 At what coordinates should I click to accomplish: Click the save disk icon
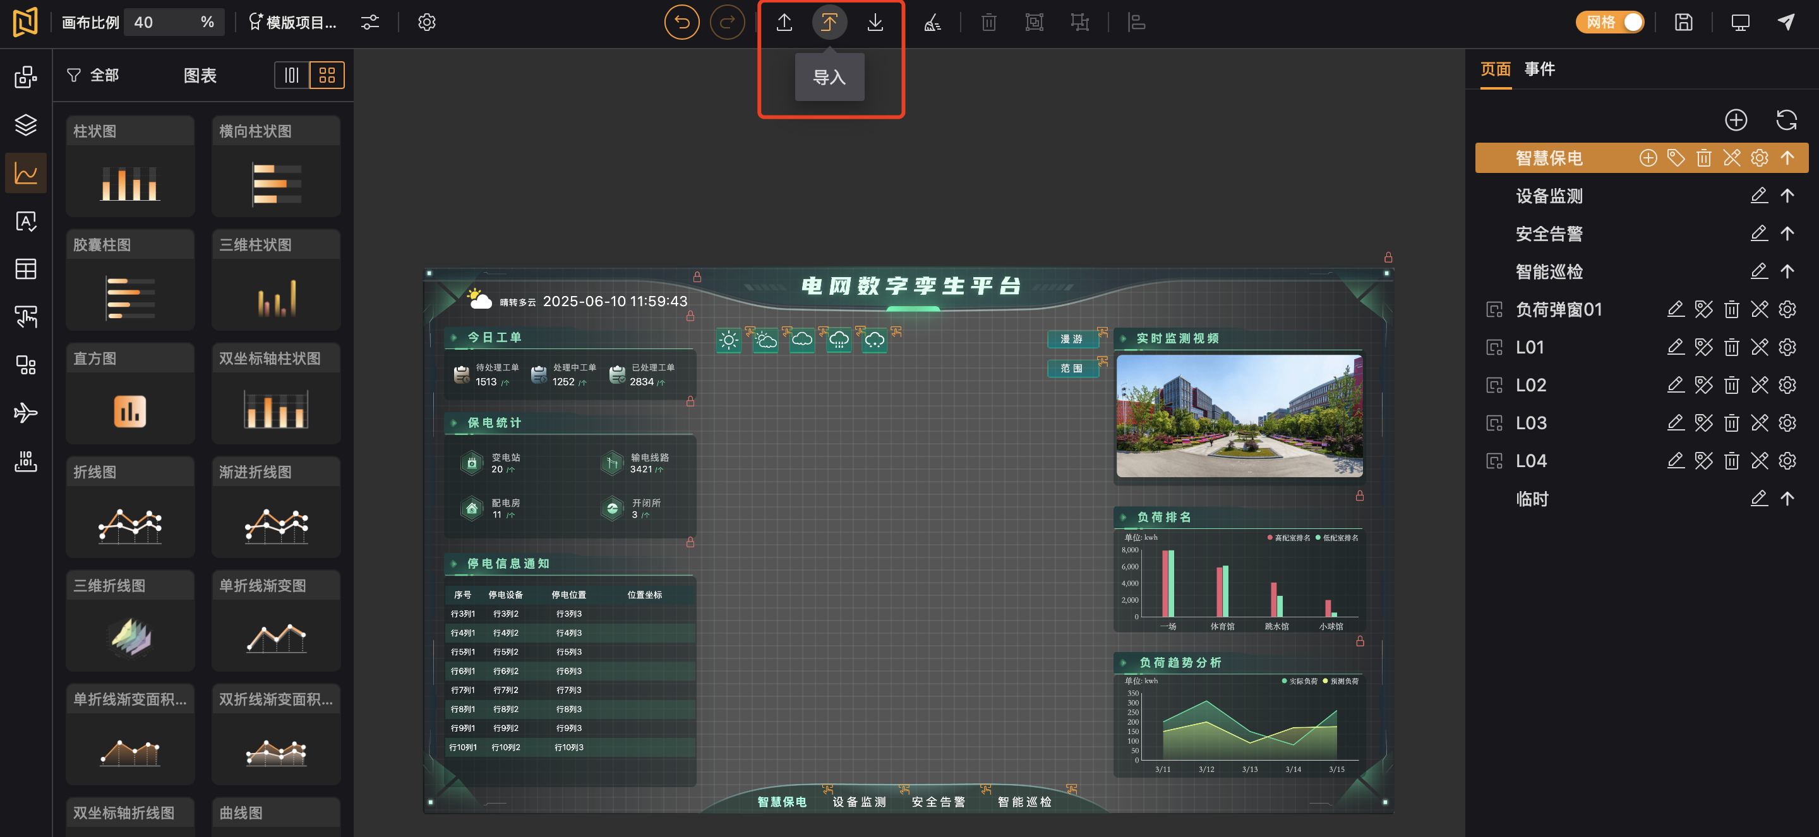point(1683,23)
